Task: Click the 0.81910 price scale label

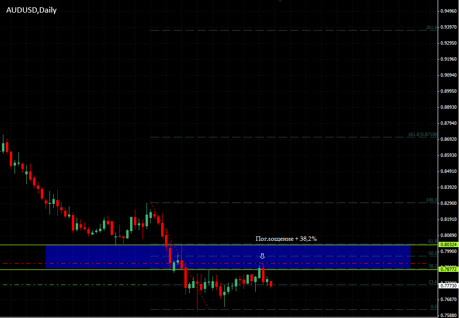Action: [448, 219]
